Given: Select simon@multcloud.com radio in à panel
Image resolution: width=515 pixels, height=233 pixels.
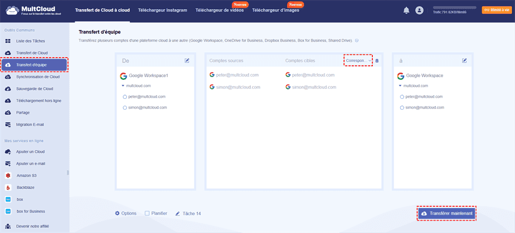Looking at the screenshot, I should pos(402,107).
